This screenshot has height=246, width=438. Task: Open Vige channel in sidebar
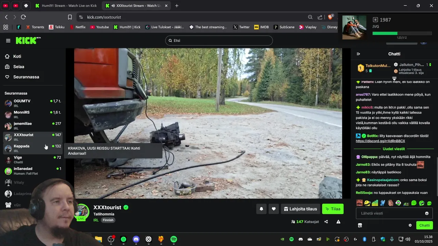pyautogui.click(x=33, y=160)
